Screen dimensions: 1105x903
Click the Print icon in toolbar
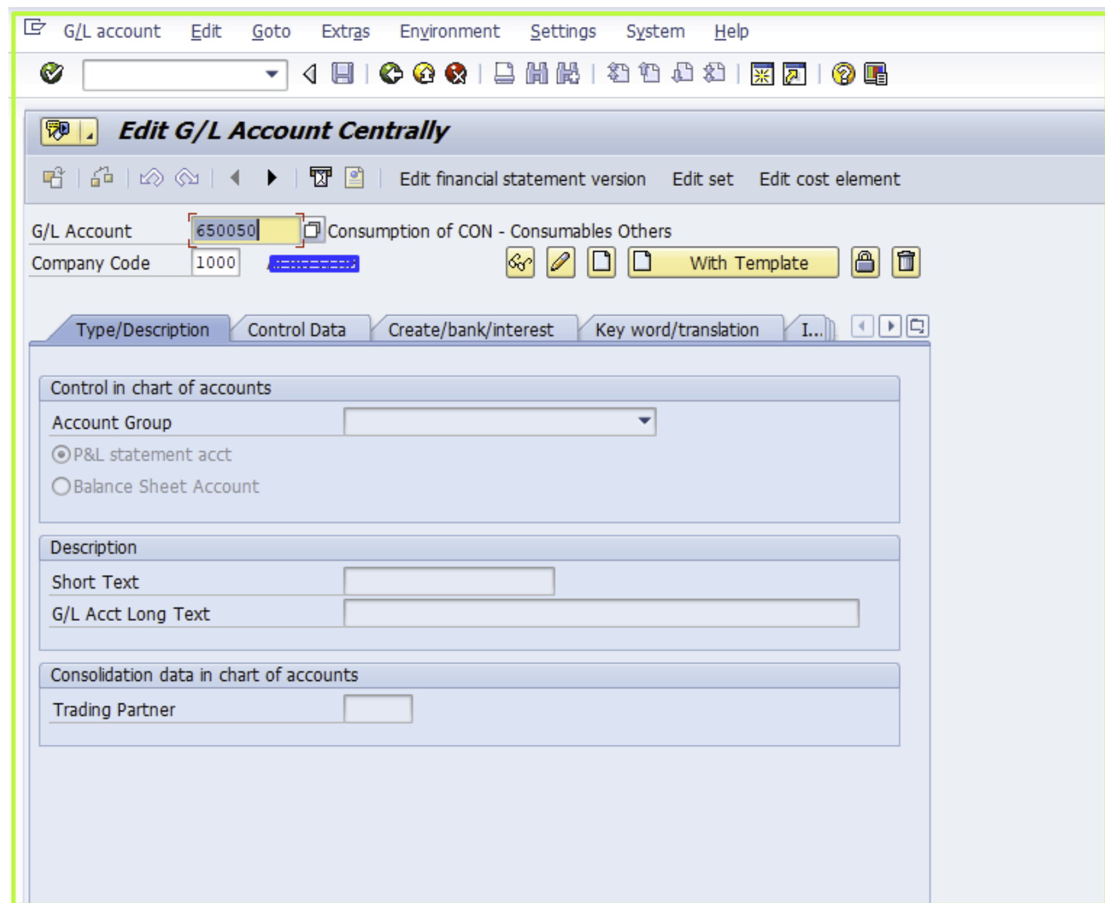click(504, 74)
